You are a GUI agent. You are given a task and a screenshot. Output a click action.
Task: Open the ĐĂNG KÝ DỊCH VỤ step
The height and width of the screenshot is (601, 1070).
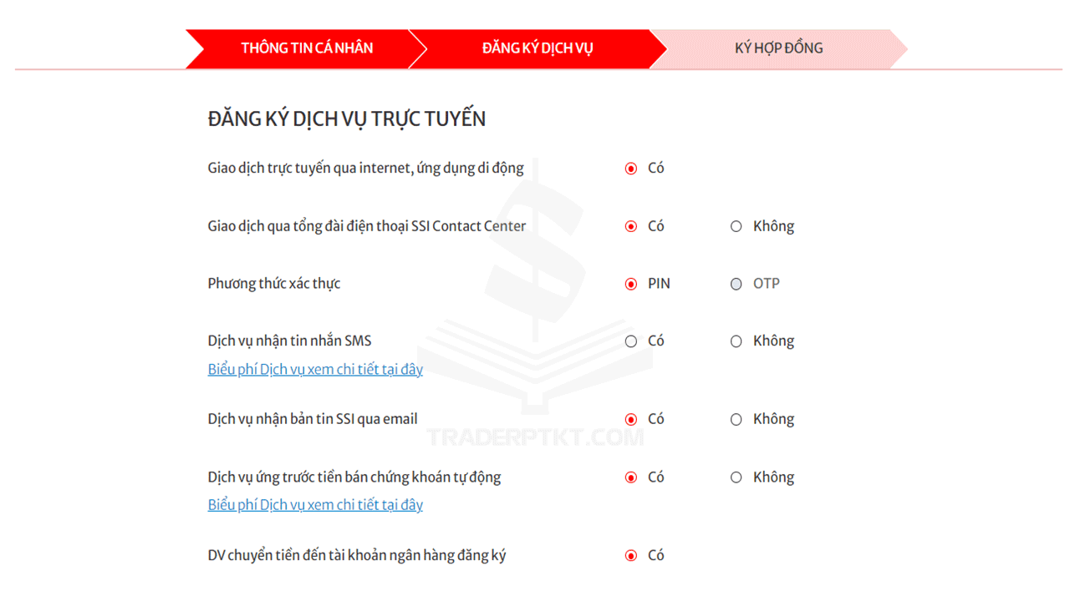538,48
